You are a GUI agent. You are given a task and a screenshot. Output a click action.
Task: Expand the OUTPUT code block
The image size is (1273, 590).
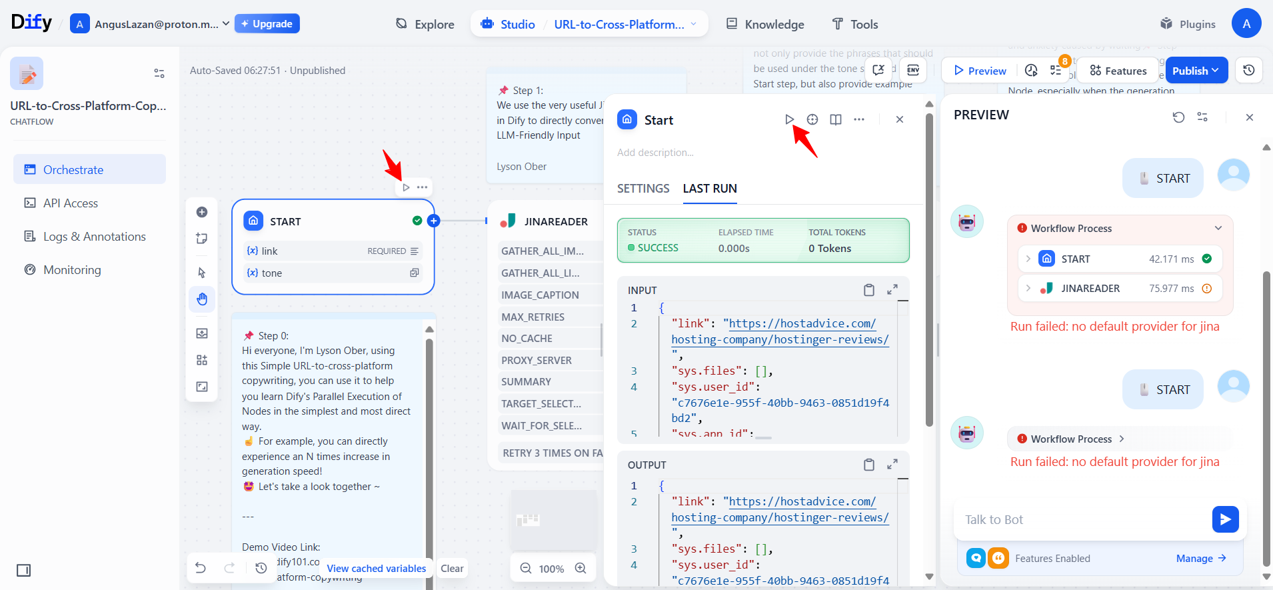point(892,465)
